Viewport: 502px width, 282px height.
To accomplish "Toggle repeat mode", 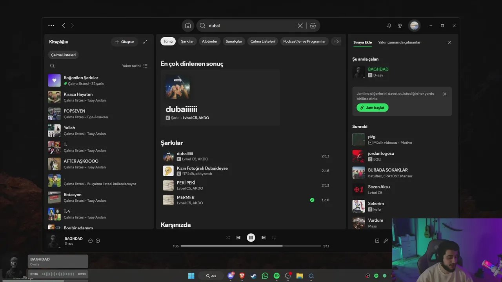I will tap(274, 237).
